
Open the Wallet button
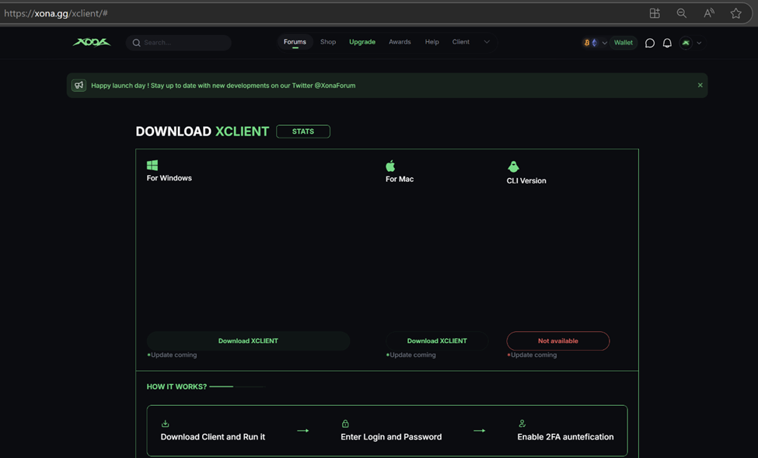pyautogui.click(x=624, y=43)
